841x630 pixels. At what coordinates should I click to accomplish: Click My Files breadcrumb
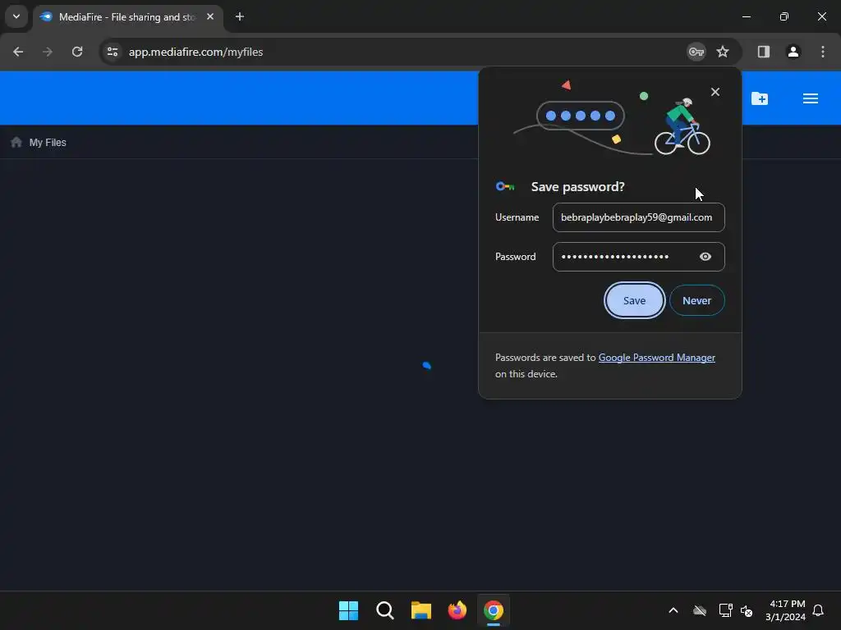click(x=48, y=143)
